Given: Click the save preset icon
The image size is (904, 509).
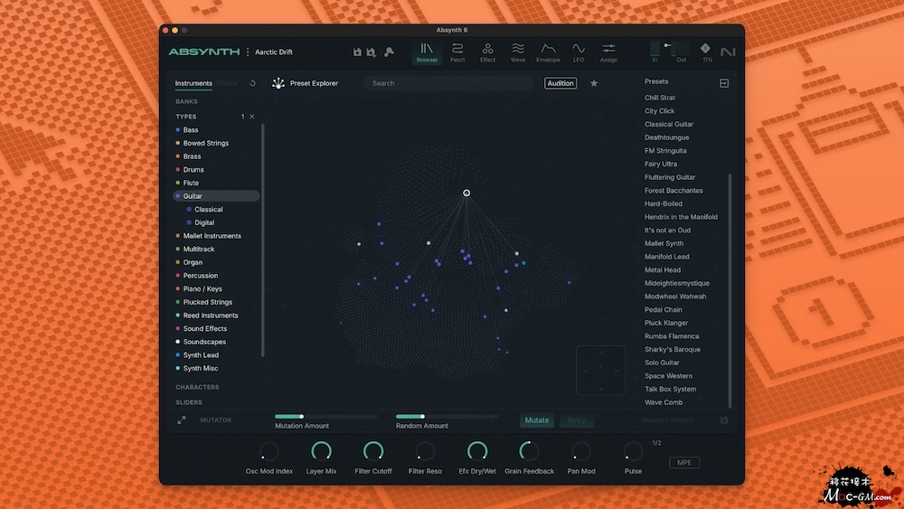Looking at the screenshot, I should tap(357, 52).
